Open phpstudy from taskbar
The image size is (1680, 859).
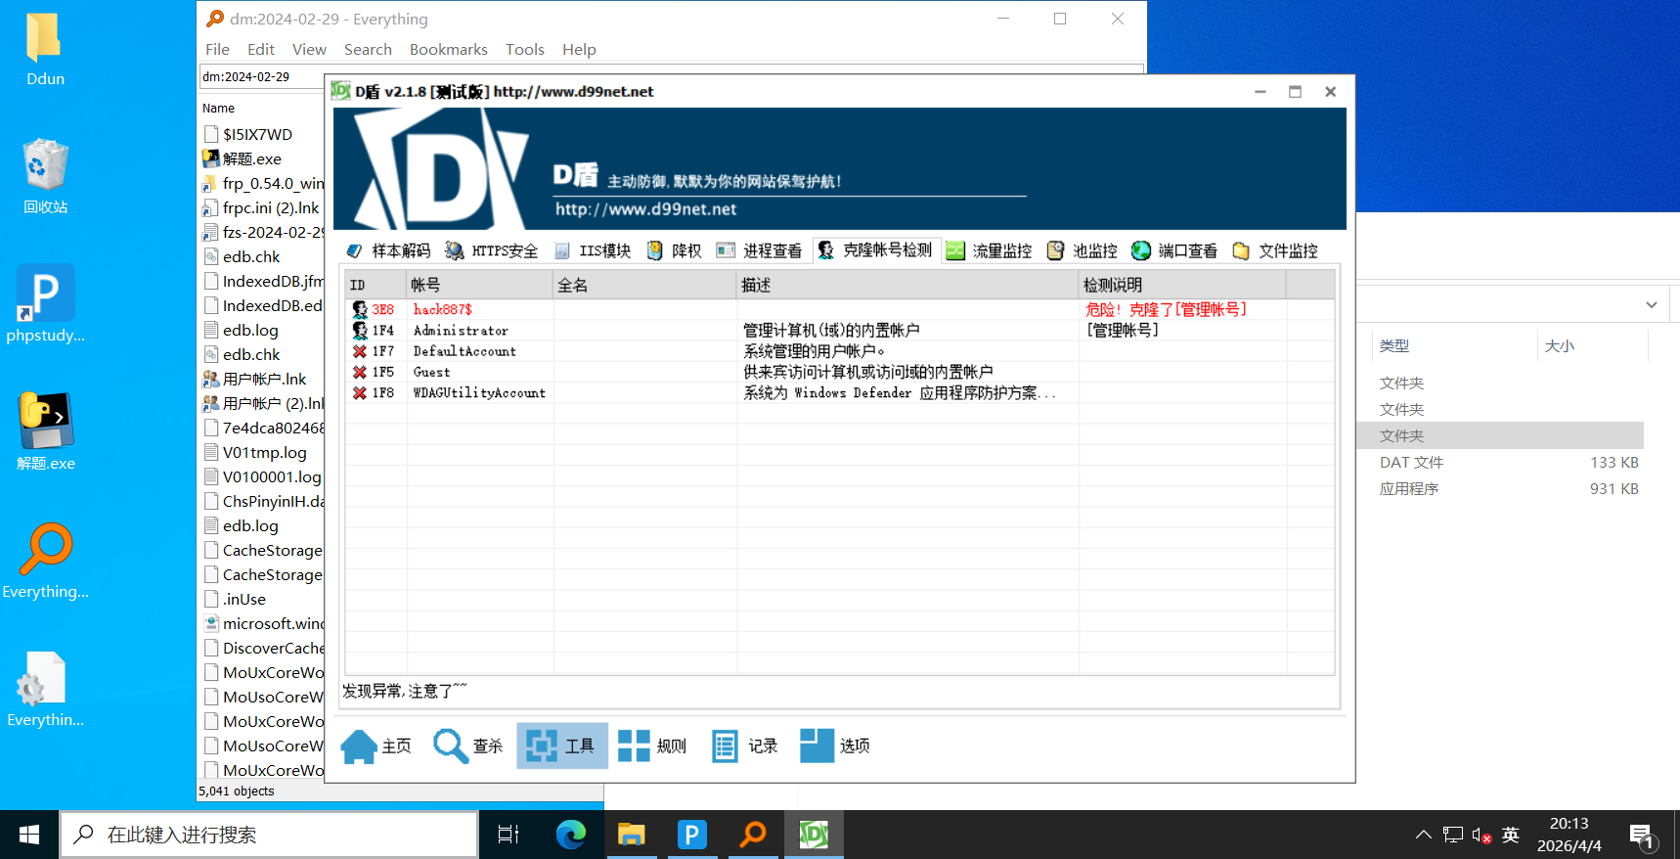point(691,835)
